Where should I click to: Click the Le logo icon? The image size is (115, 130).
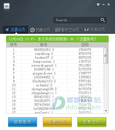click(87, 30)
